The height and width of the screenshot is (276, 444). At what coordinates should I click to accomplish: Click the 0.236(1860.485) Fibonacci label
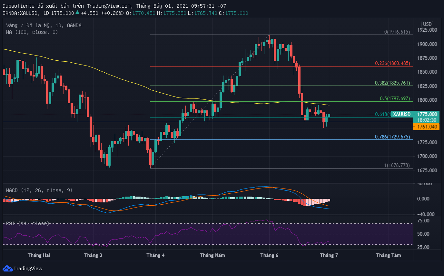392,64
